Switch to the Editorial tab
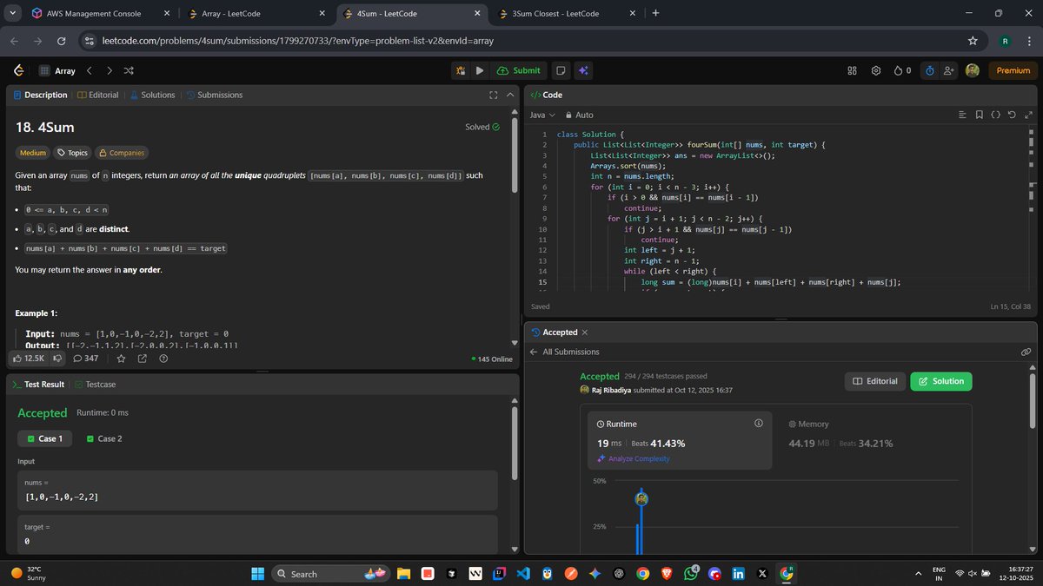This screenshot has height=586, width=1043. click(98, 95)
